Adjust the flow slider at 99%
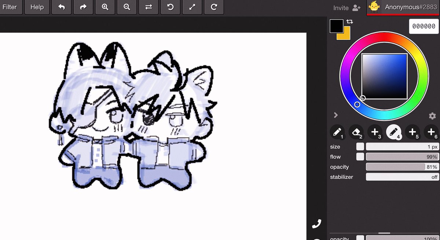440x240 pixels. (x=402, y=156)
